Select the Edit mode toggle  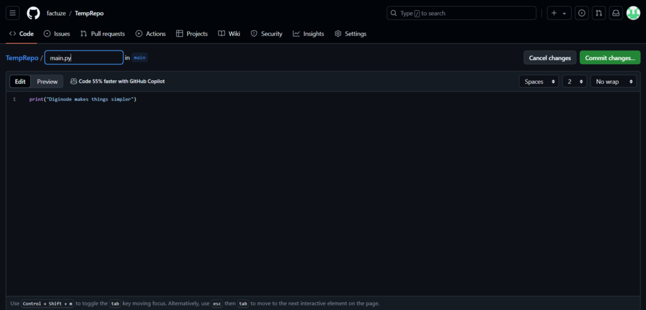pos(20,81)
